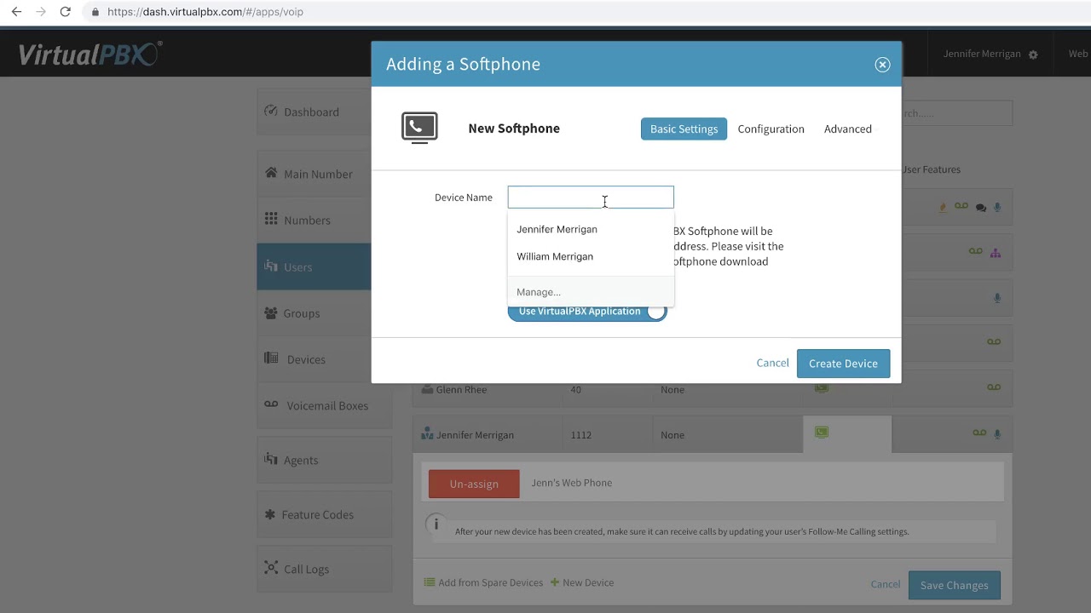
Task: Click the Create Device button
Action: (x=843, y=364)
